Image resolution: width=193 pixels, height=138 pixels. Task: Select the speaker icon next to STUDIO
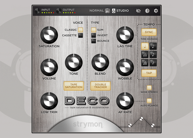(x=114, y=11)
